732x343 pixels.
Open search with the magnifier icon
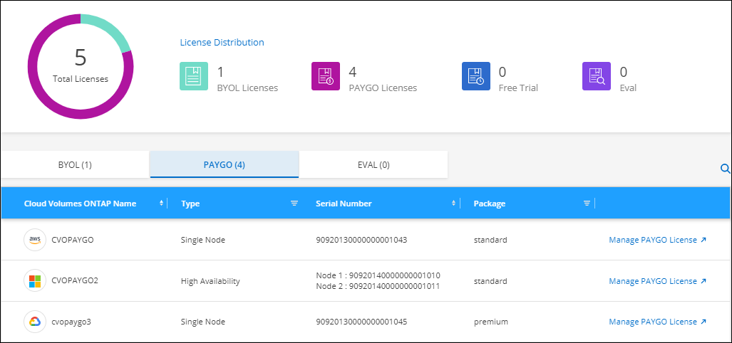(x=725, y=169)
